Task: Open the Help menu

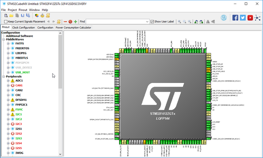Action: tap(45, 10)
